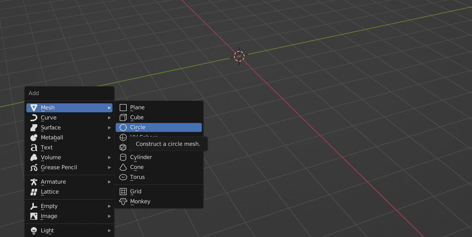Click the Curve icon in Add menu
This screenshot has height=237, width=472.
pyautogui.click(x=34, y=118)
